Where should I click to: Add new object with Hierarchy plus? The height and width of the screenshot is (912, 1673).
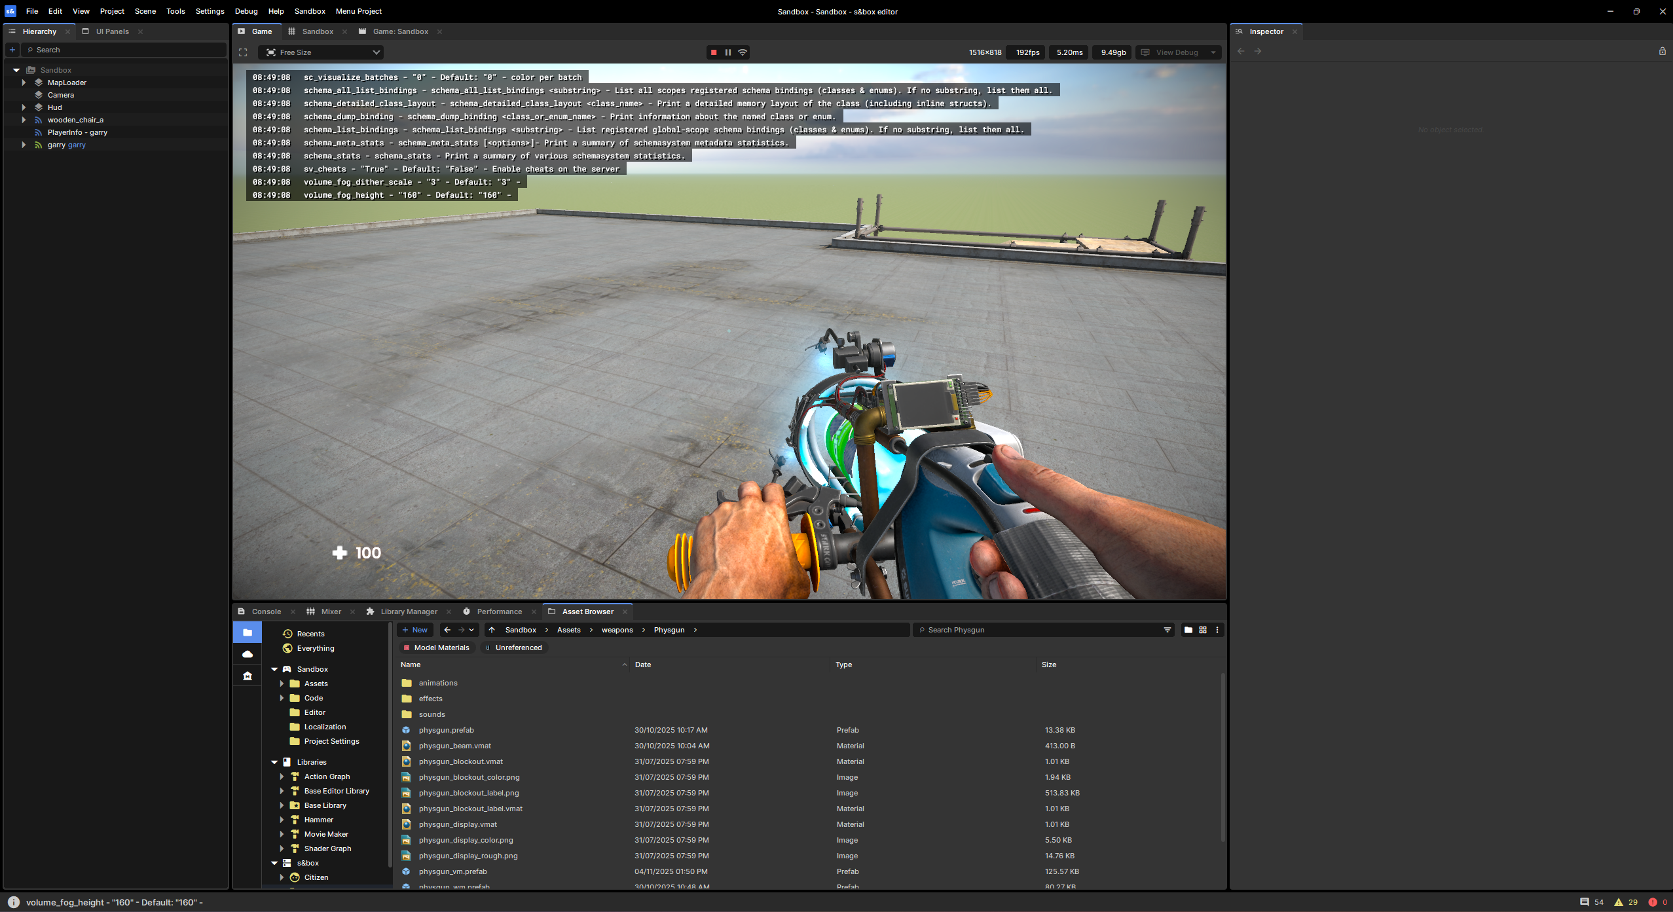(x=12, y=50)
